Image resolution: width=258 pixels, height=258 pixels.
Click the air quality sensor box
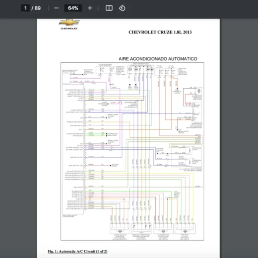[71, 71]
